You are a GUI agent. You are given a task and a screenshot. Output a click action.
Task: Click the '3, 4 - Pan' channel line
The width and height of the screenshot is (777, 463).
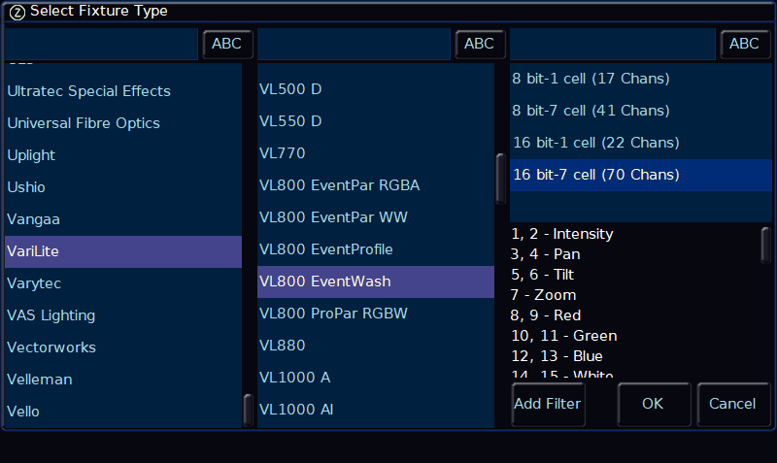click(x=546, y=254)
